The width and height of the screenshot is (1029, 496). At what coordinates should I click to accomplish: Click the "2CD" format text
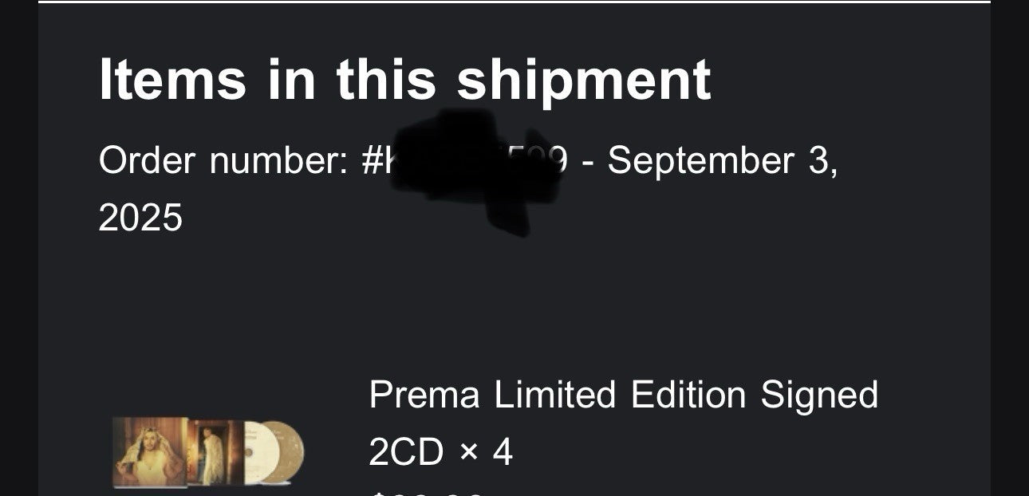point(405,453)
